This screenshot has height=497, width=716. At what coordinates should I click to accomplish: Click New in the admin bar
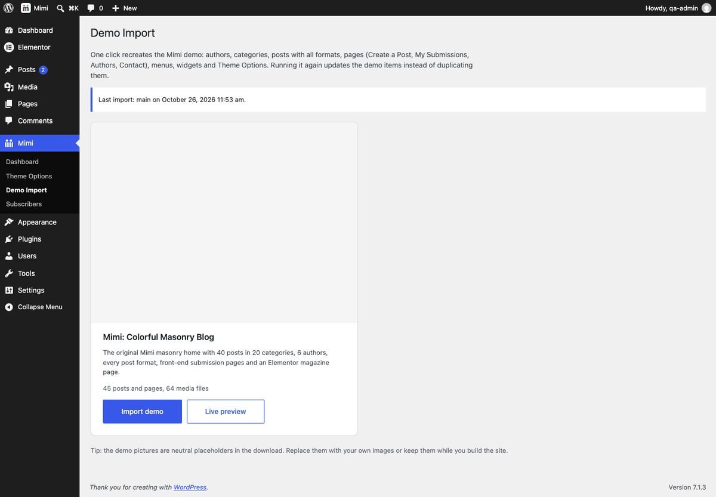coord(130,8)
